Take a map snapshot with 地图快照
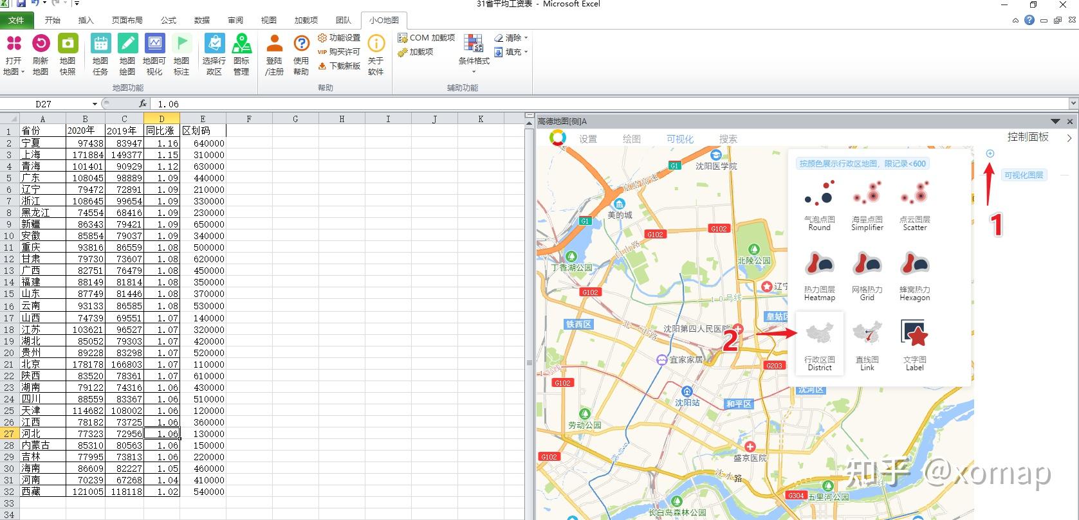This screenshot has width=1079, height=520. tap(68, 55)
